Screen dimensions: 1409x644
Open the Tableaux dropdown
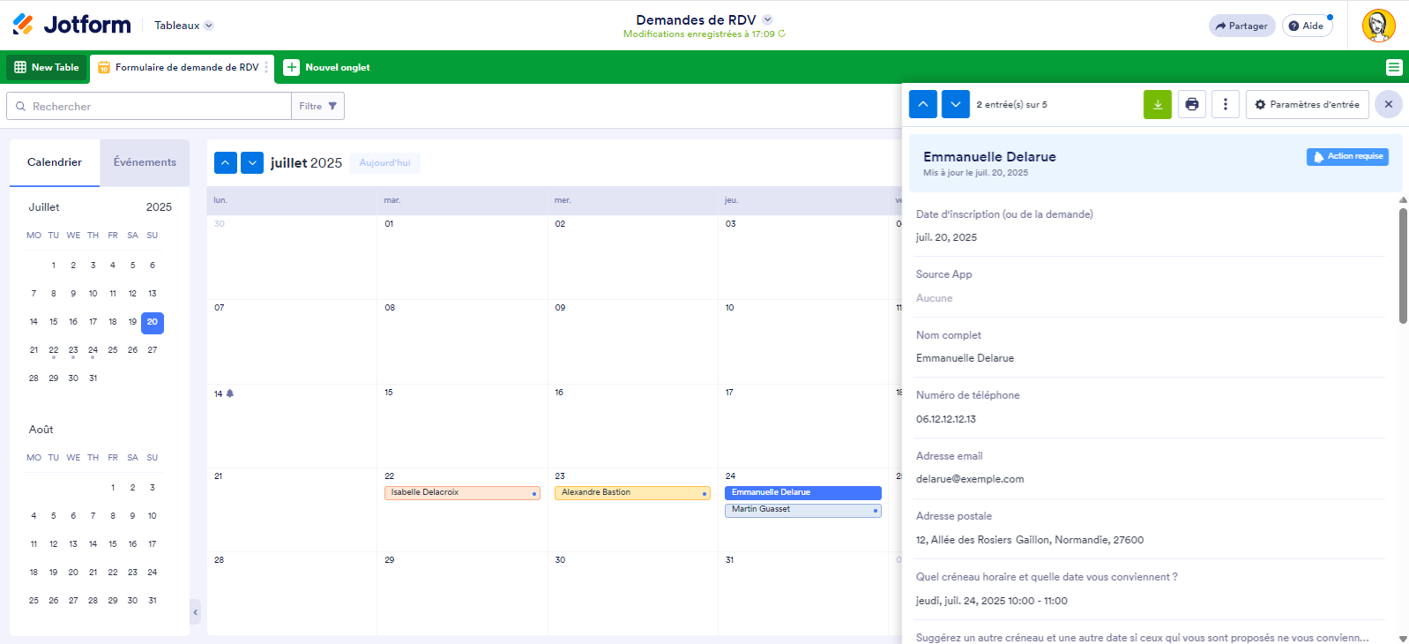coord(183,26)
